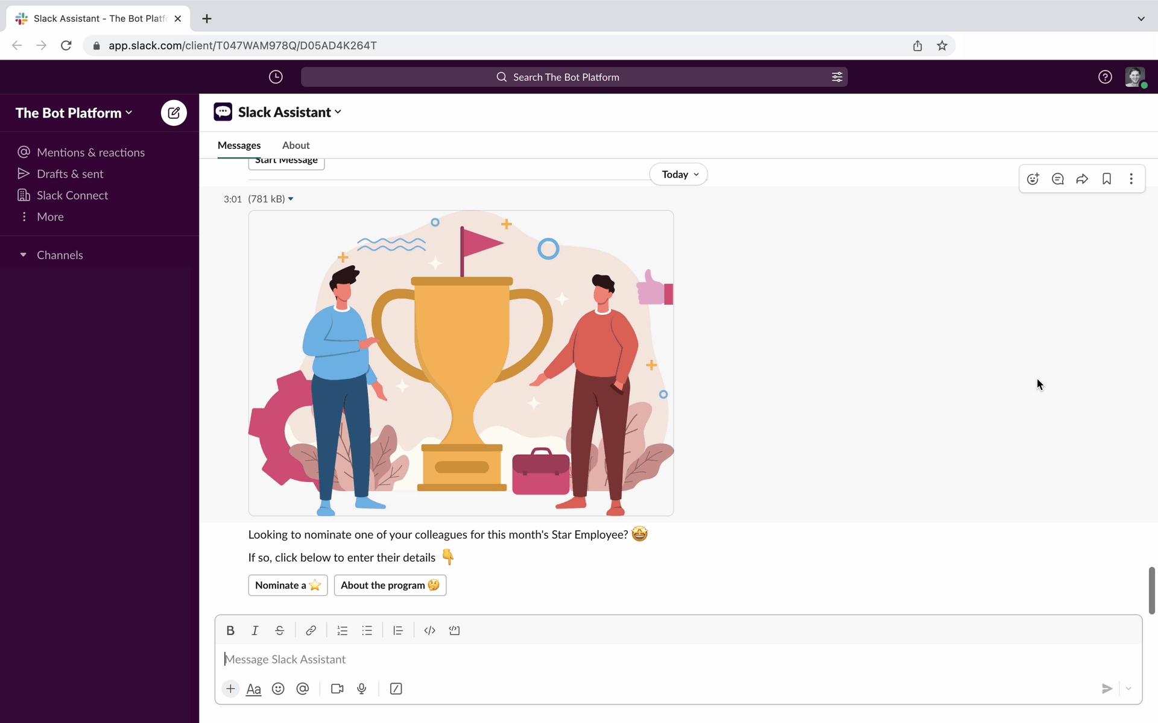
Task: Click the 3:01 message timestamp
Action: 232,199
